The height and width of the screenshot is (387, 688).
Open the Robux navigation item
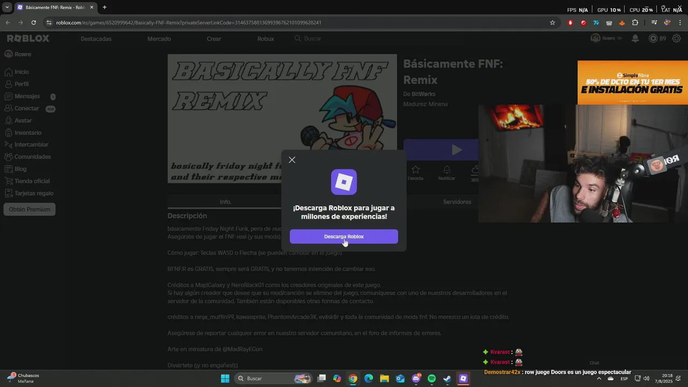pos(266,39)
